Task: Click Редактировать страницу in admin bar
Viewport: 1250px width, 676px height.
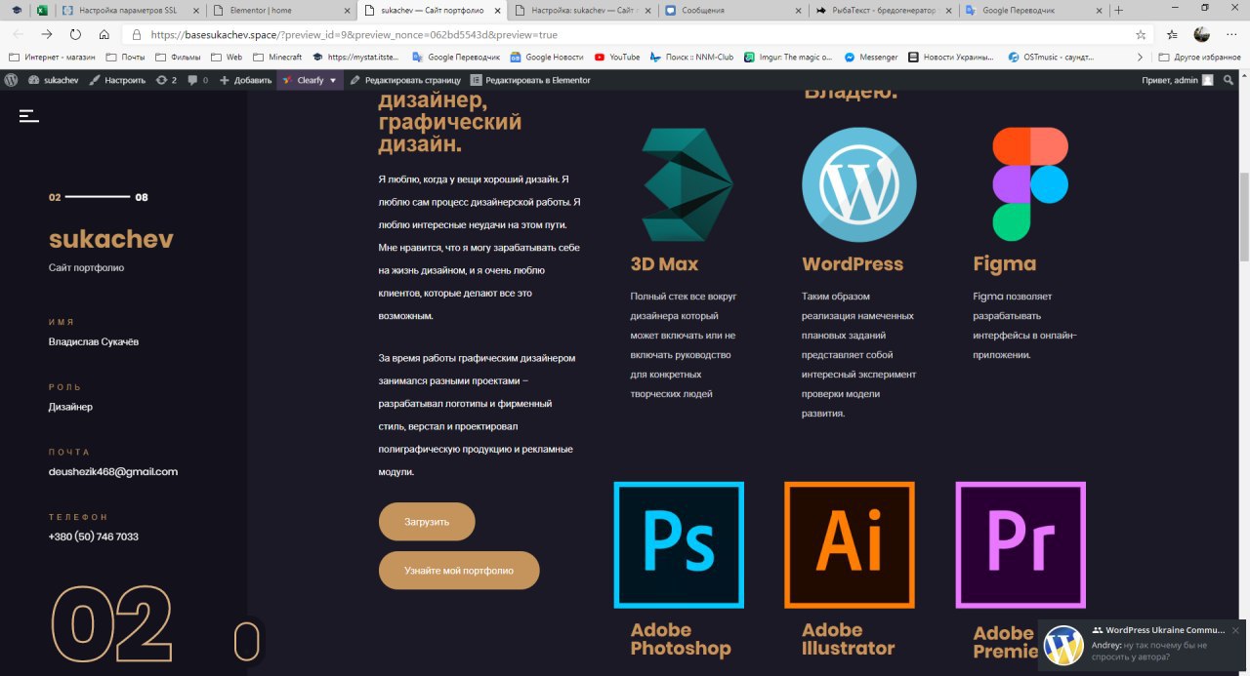Action: [405, 80]
